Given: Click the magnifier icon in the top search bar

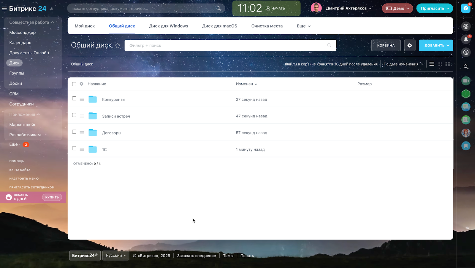Looking at the screenshot, I should coord(219,8).
